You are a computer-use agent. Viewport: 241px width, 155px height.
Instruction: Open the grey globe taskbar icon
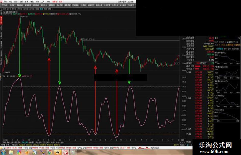[73, 152]
